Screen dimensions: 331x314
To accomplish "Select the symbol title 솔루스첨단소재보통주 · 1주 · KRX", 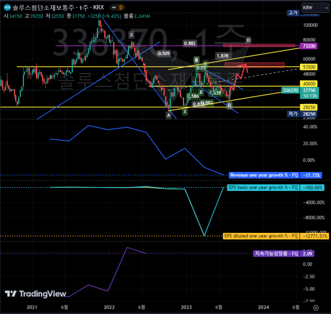I will (58, 7).
